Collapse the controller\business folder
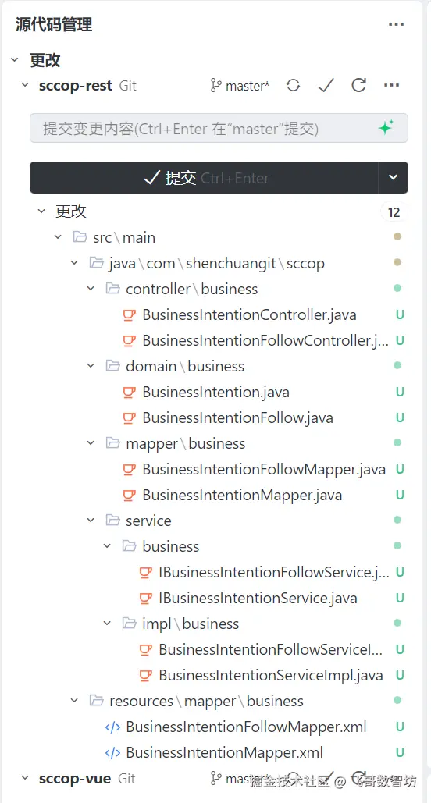The image size is (431, 803). (x=91, y=289)
